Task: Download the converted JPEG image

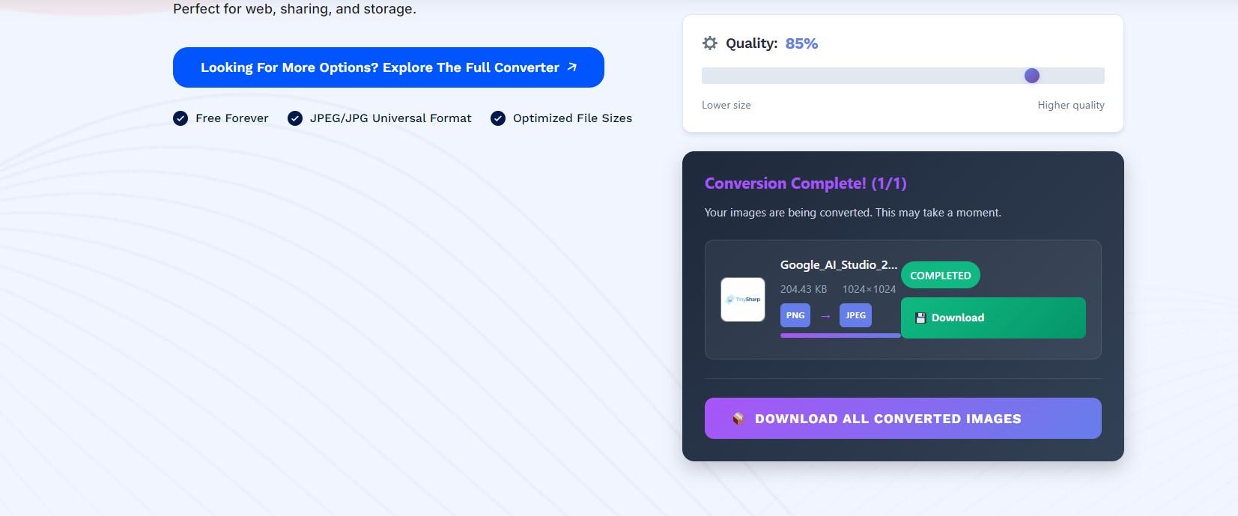Action: (992, 318)
